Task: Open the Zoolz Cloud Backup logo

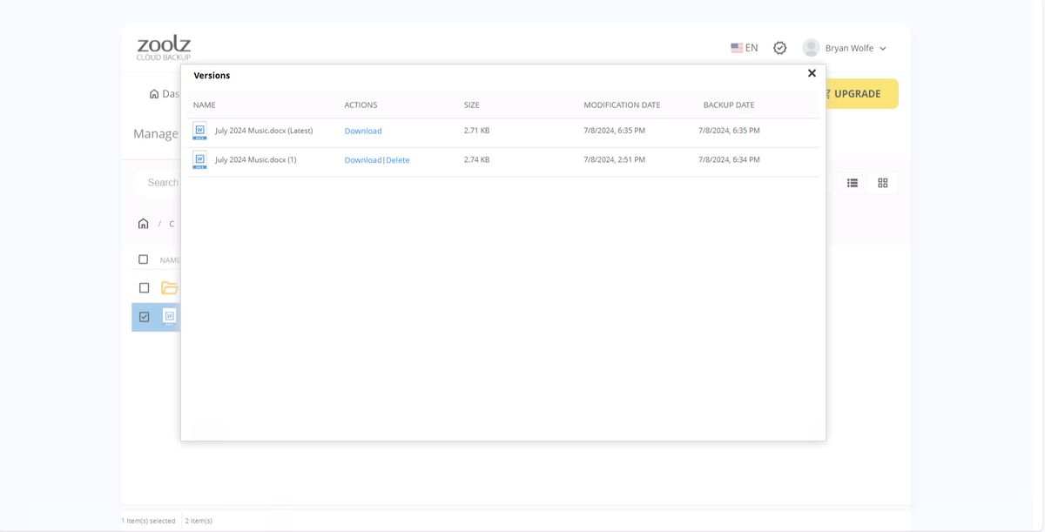Action: click(x=162, y=46)
